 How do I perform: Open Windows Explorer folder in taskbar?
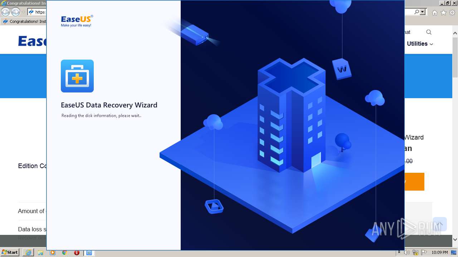pyautogui.click(x=40, y=252)
